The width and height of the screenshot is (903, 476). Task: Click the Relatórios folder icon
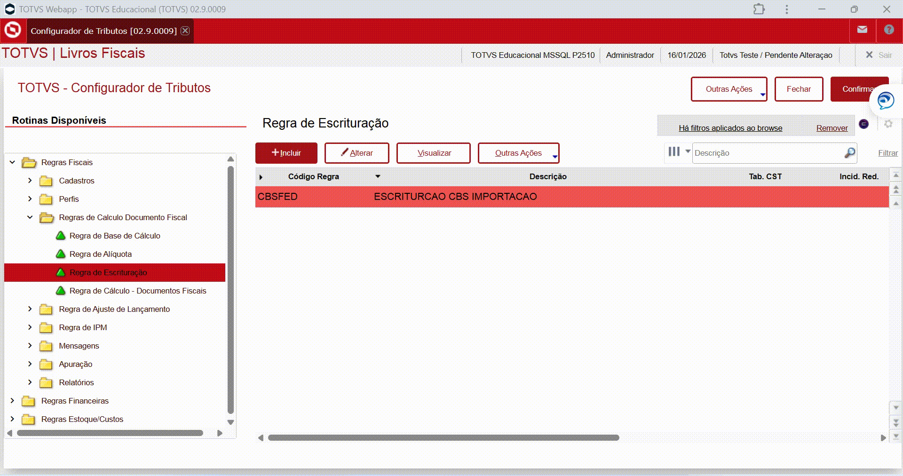(x=46, y=383)
